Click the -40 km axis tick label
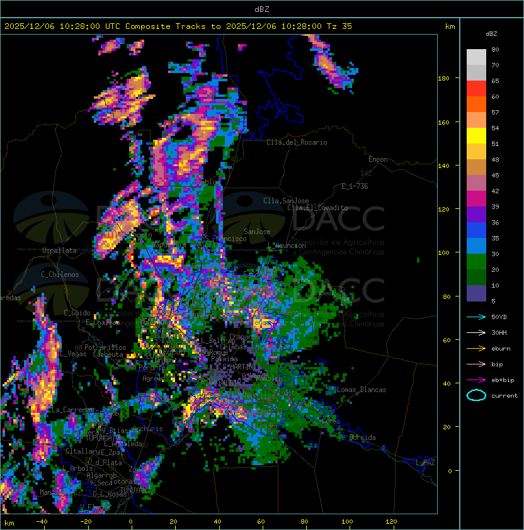 [42, 522]
